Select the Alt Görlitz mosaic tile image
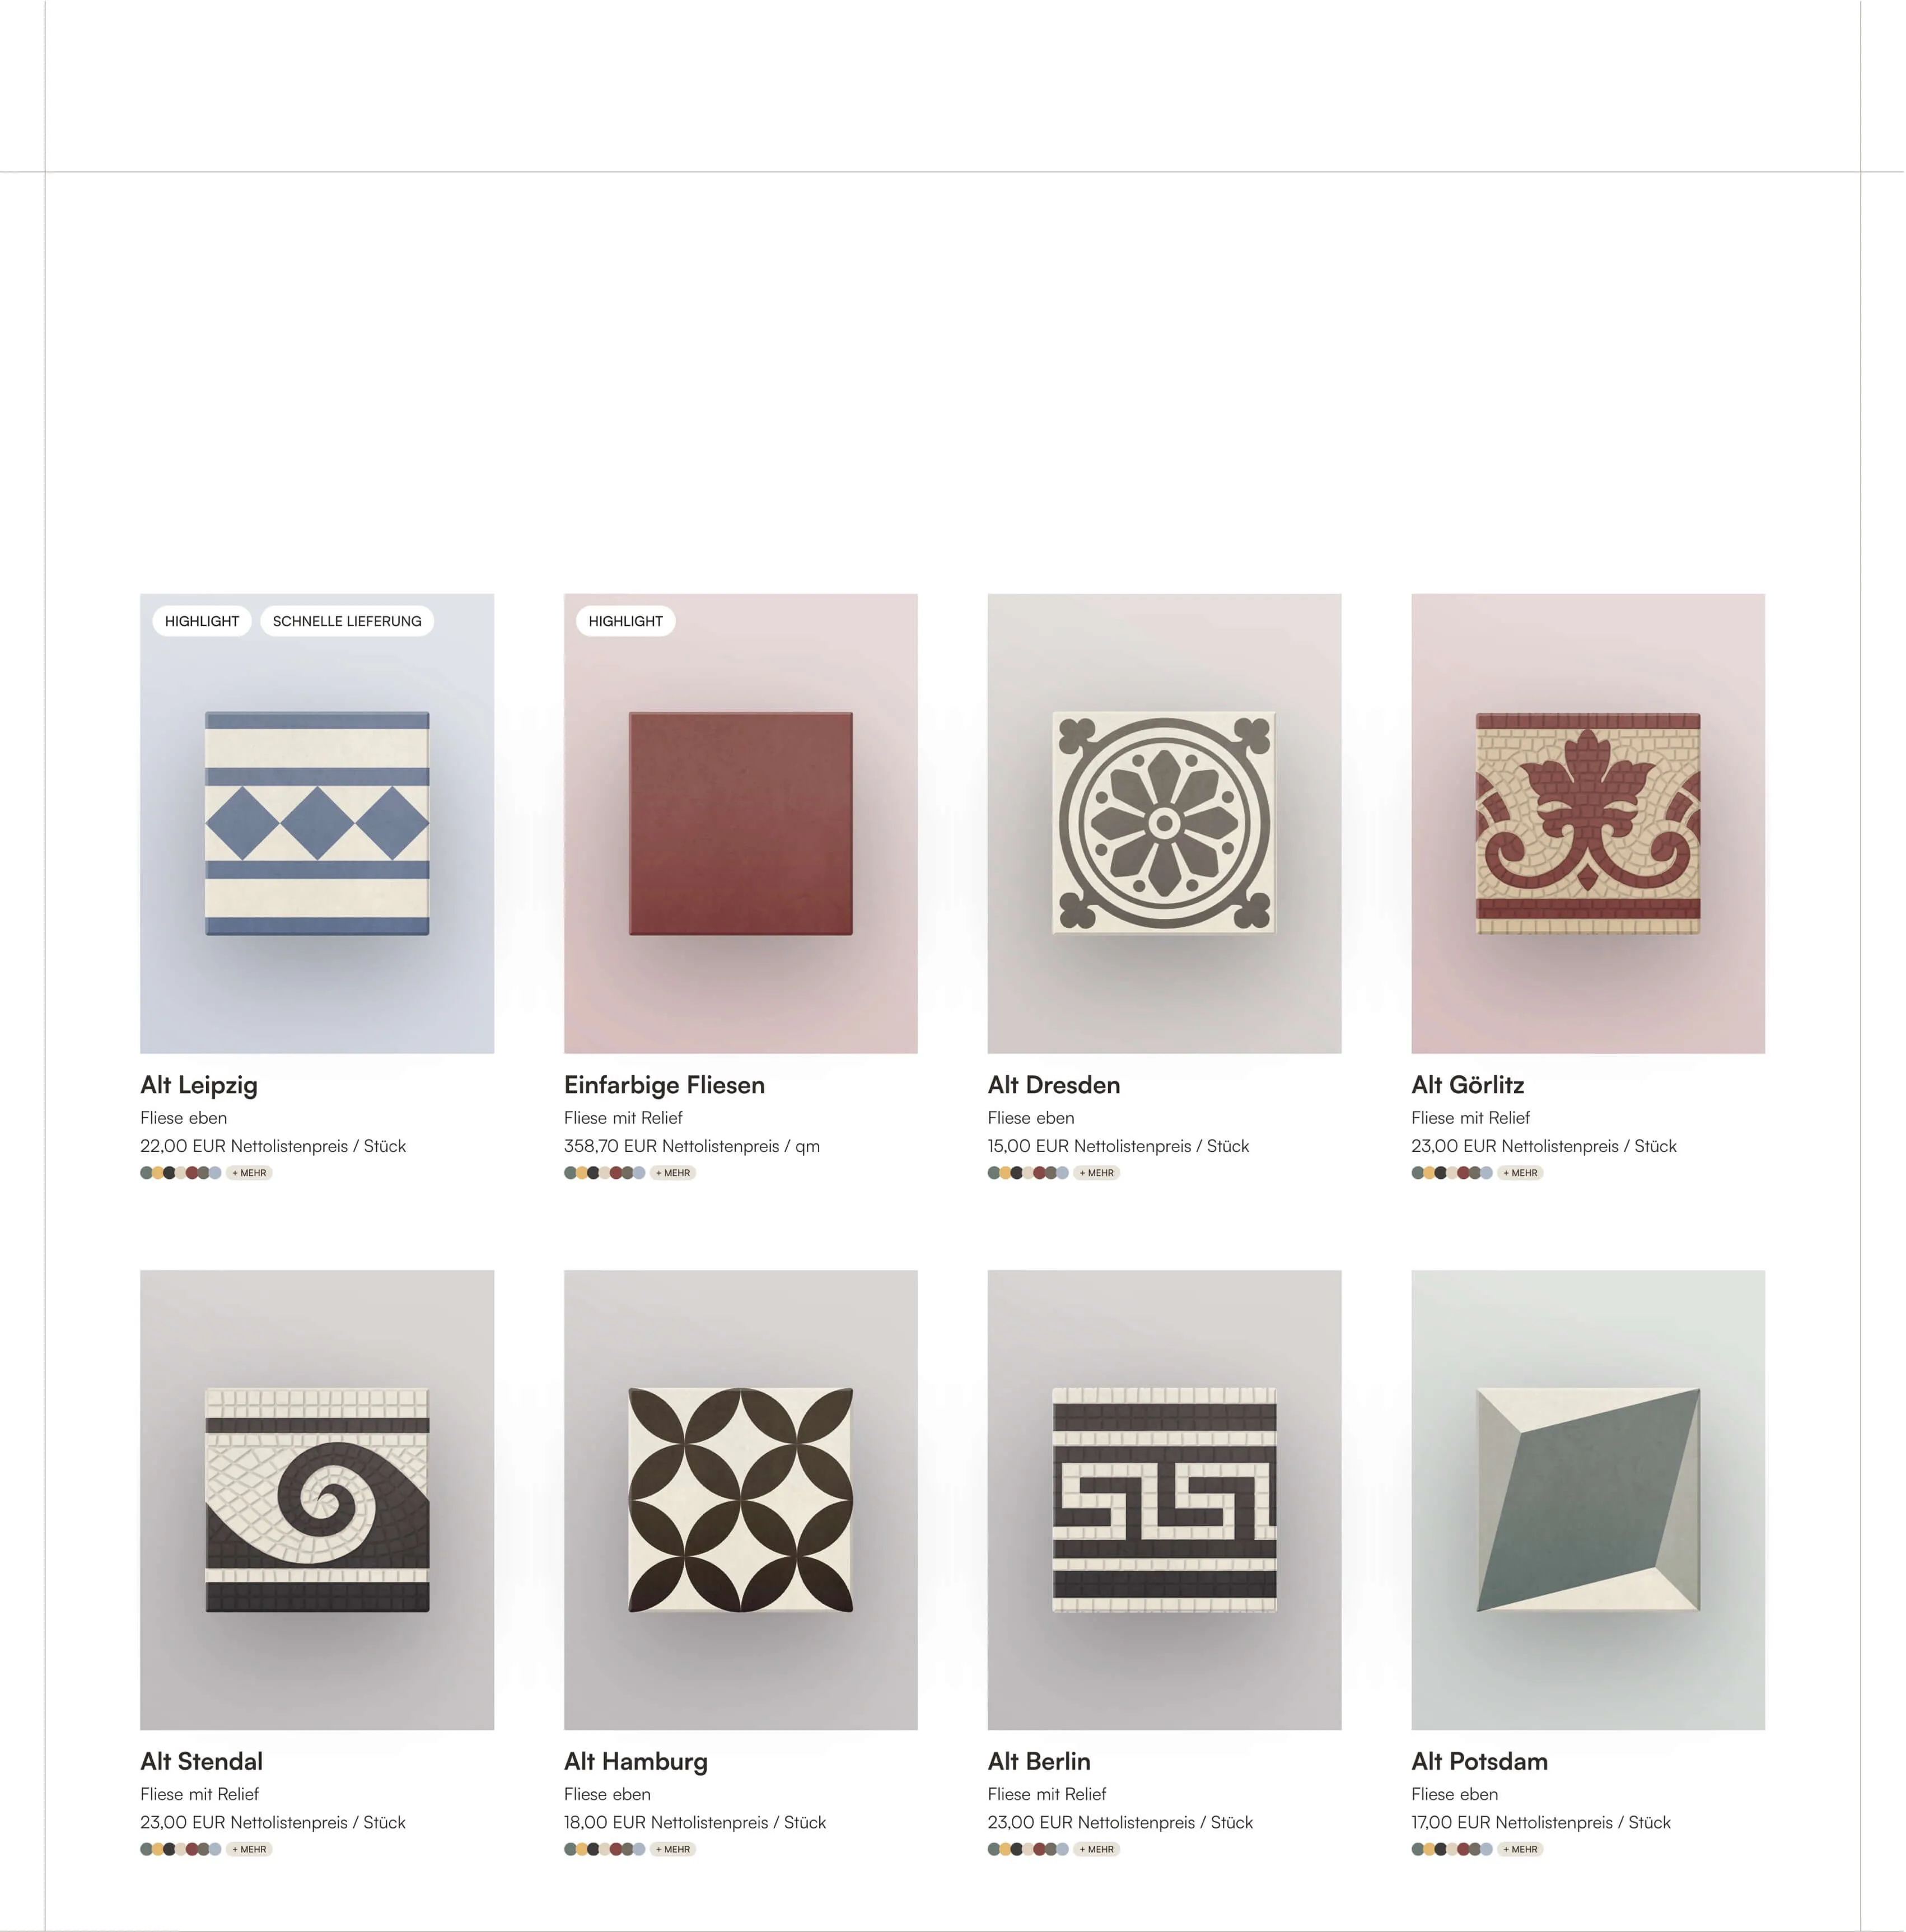The image size is (1906, 1932). (x=1588, y=823)
